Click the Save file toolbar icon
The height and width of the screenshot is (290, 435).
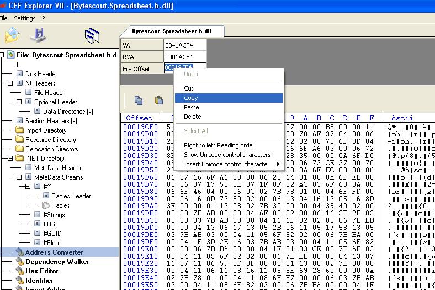tap(38, 35)
